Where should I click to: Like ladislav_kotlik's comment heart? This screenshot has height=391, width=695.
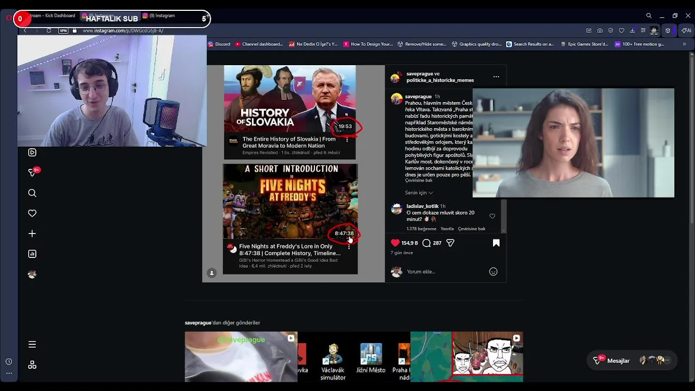point(492,216)
